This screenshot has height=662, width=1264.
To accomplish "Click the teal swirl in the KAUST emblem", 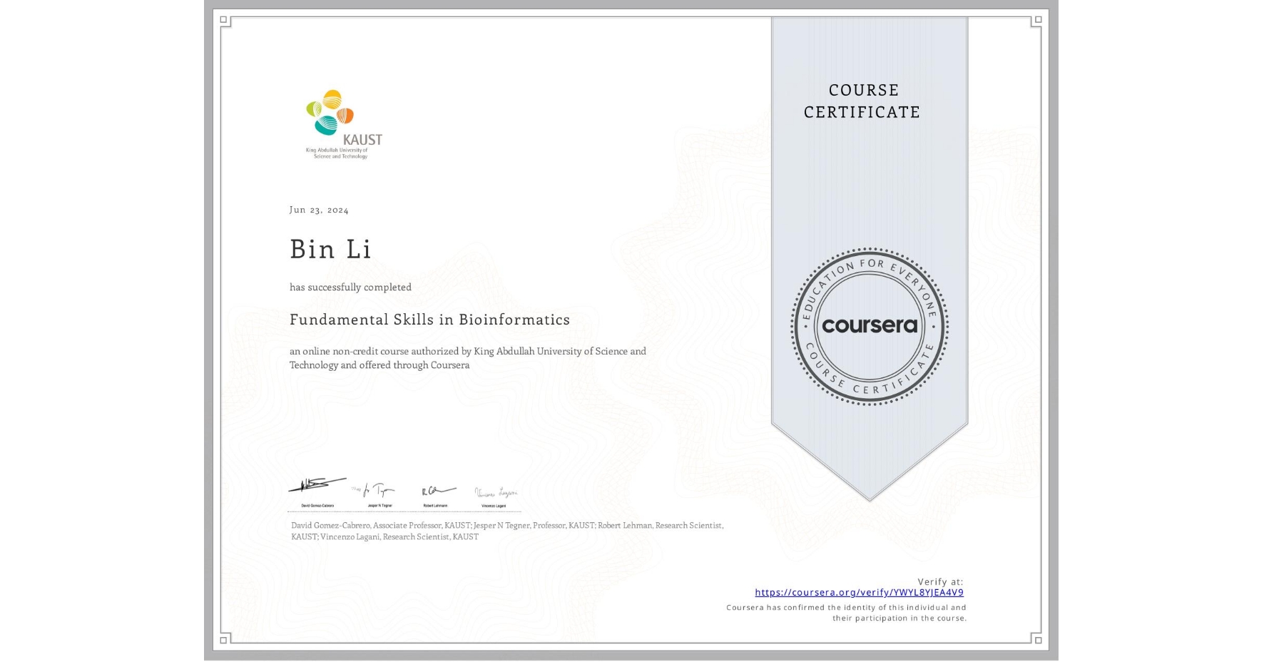I will tap(327, 125).
